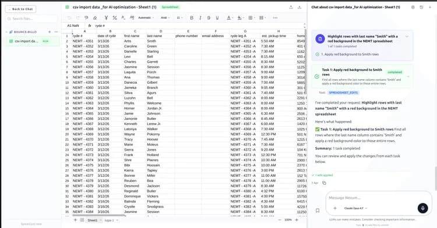Screen dimensions: 437x228
Task: Switch to the Sheet1 tab
Action: coord(93,220)
